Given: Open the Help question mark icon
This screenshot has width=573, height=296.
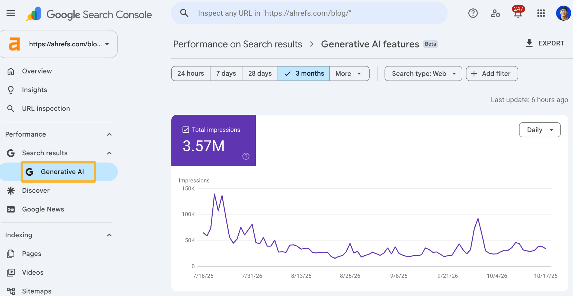Looking at the screenshot, I should (473, 13).
